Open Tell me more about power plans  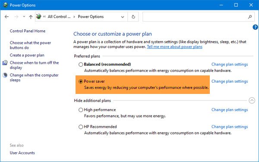coord(174,47)
